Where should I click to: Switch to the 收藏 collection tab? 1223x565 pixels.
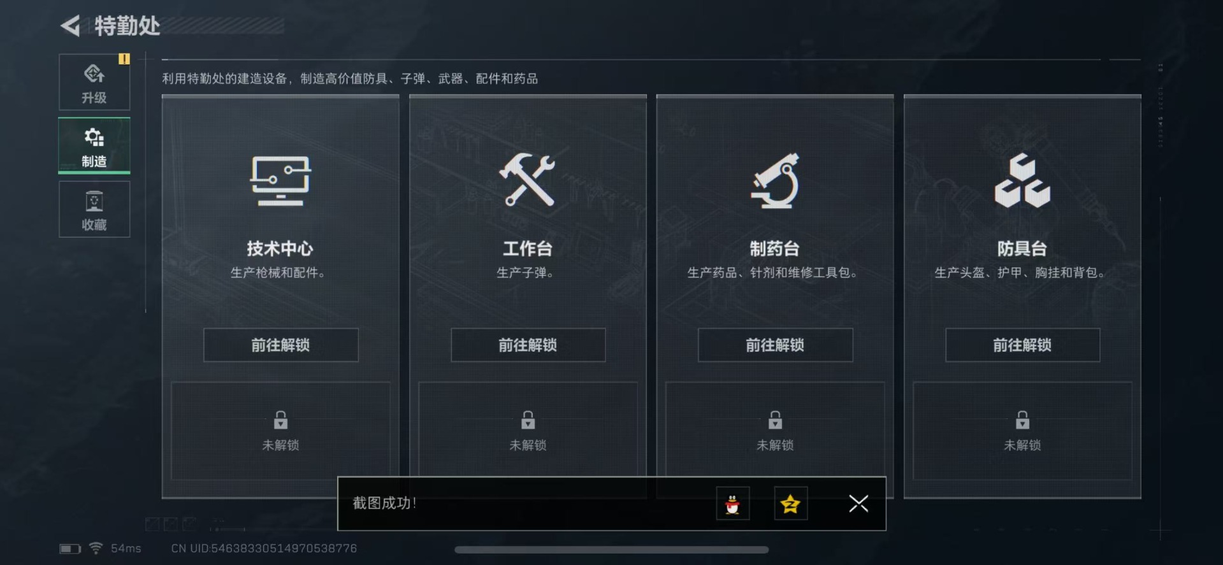point(94,210)
